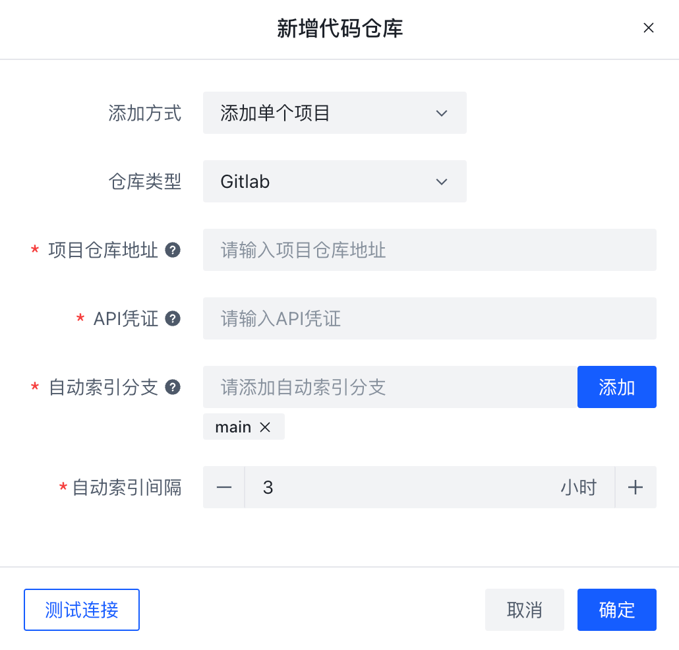Confirm with the 确定 button
The height and width of the screenshot is (650, 679).
point(616,610)
